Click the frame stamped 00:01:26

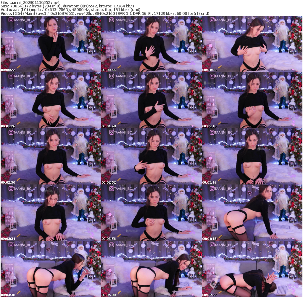tap(51, 100)
